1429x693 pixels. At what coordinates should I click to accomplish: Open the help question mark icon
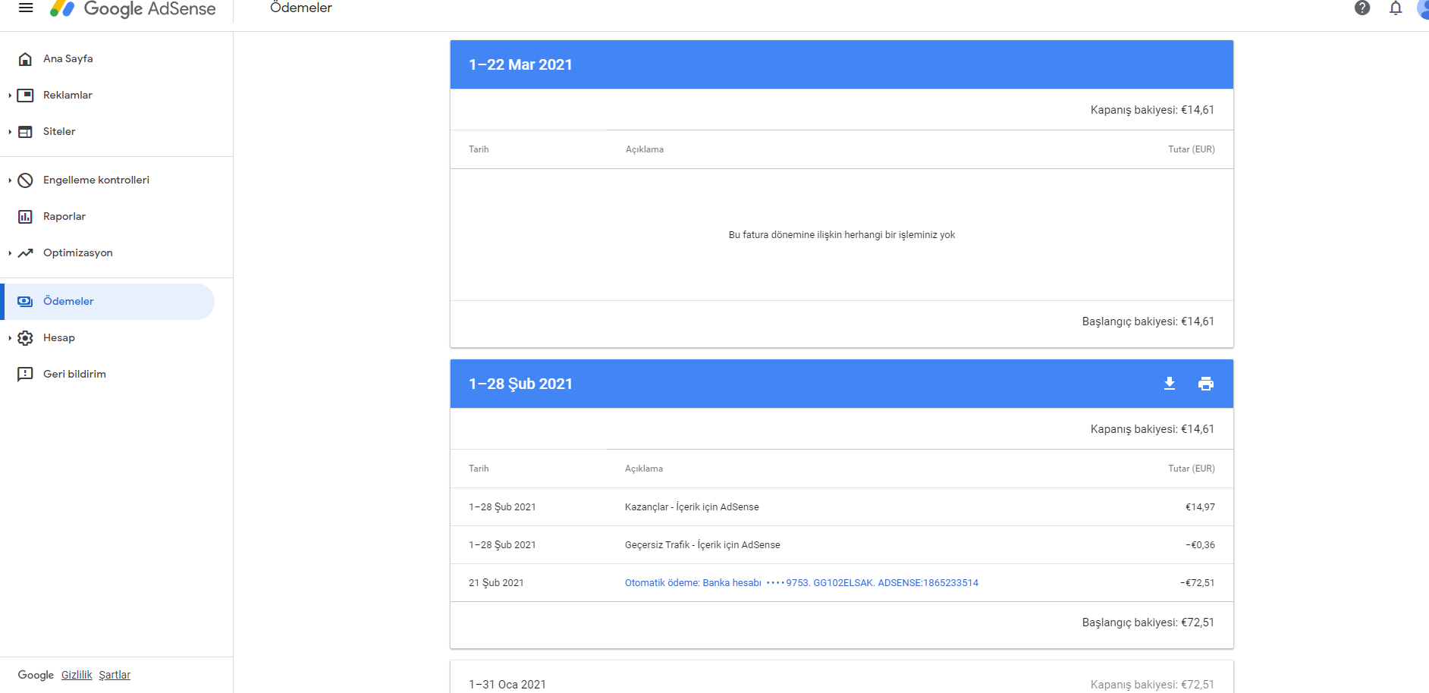(1362, 8)
